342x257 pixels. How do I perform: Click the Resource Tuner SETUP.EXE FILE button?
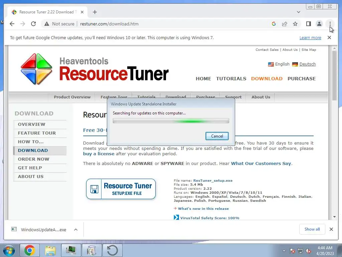(121, 189)
